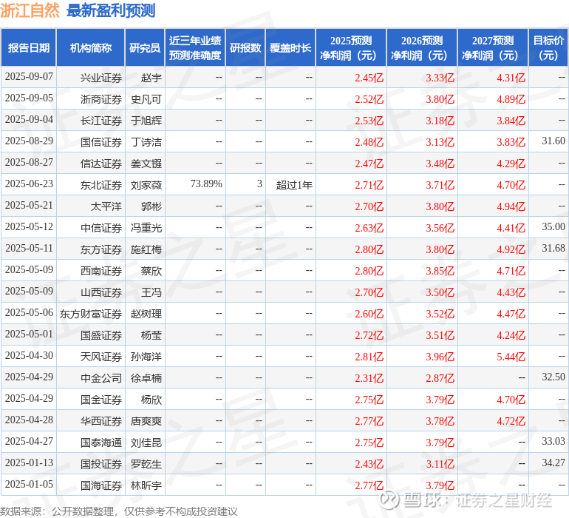Click researcher 蔡欣

151,271
